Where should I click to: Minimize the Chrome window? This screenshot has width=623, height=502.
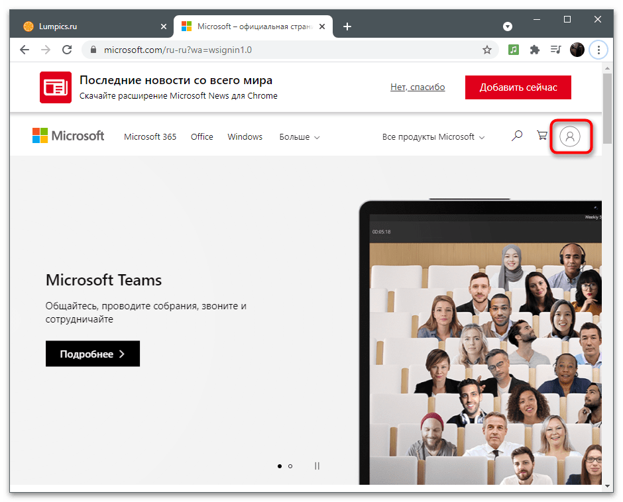537,19
